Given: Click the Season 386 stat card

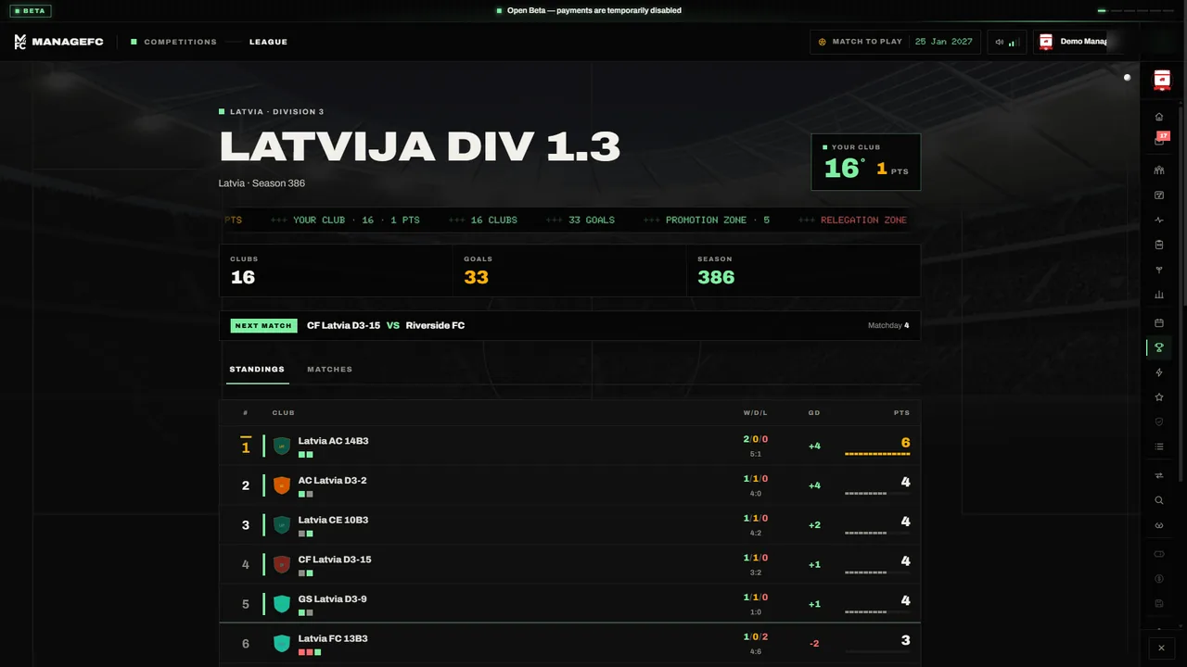Looking at the screenshot, I should coord(803,271).
